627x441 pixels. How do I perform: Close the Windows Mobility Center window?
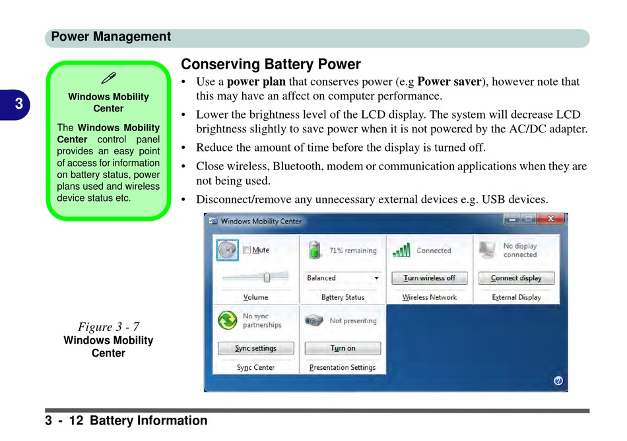(x=550, y=219)
